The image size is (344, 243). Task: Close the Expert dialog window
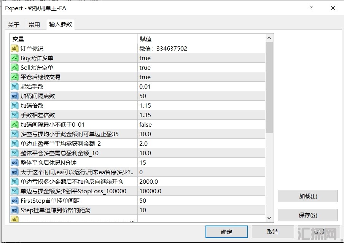pos(333,8)
